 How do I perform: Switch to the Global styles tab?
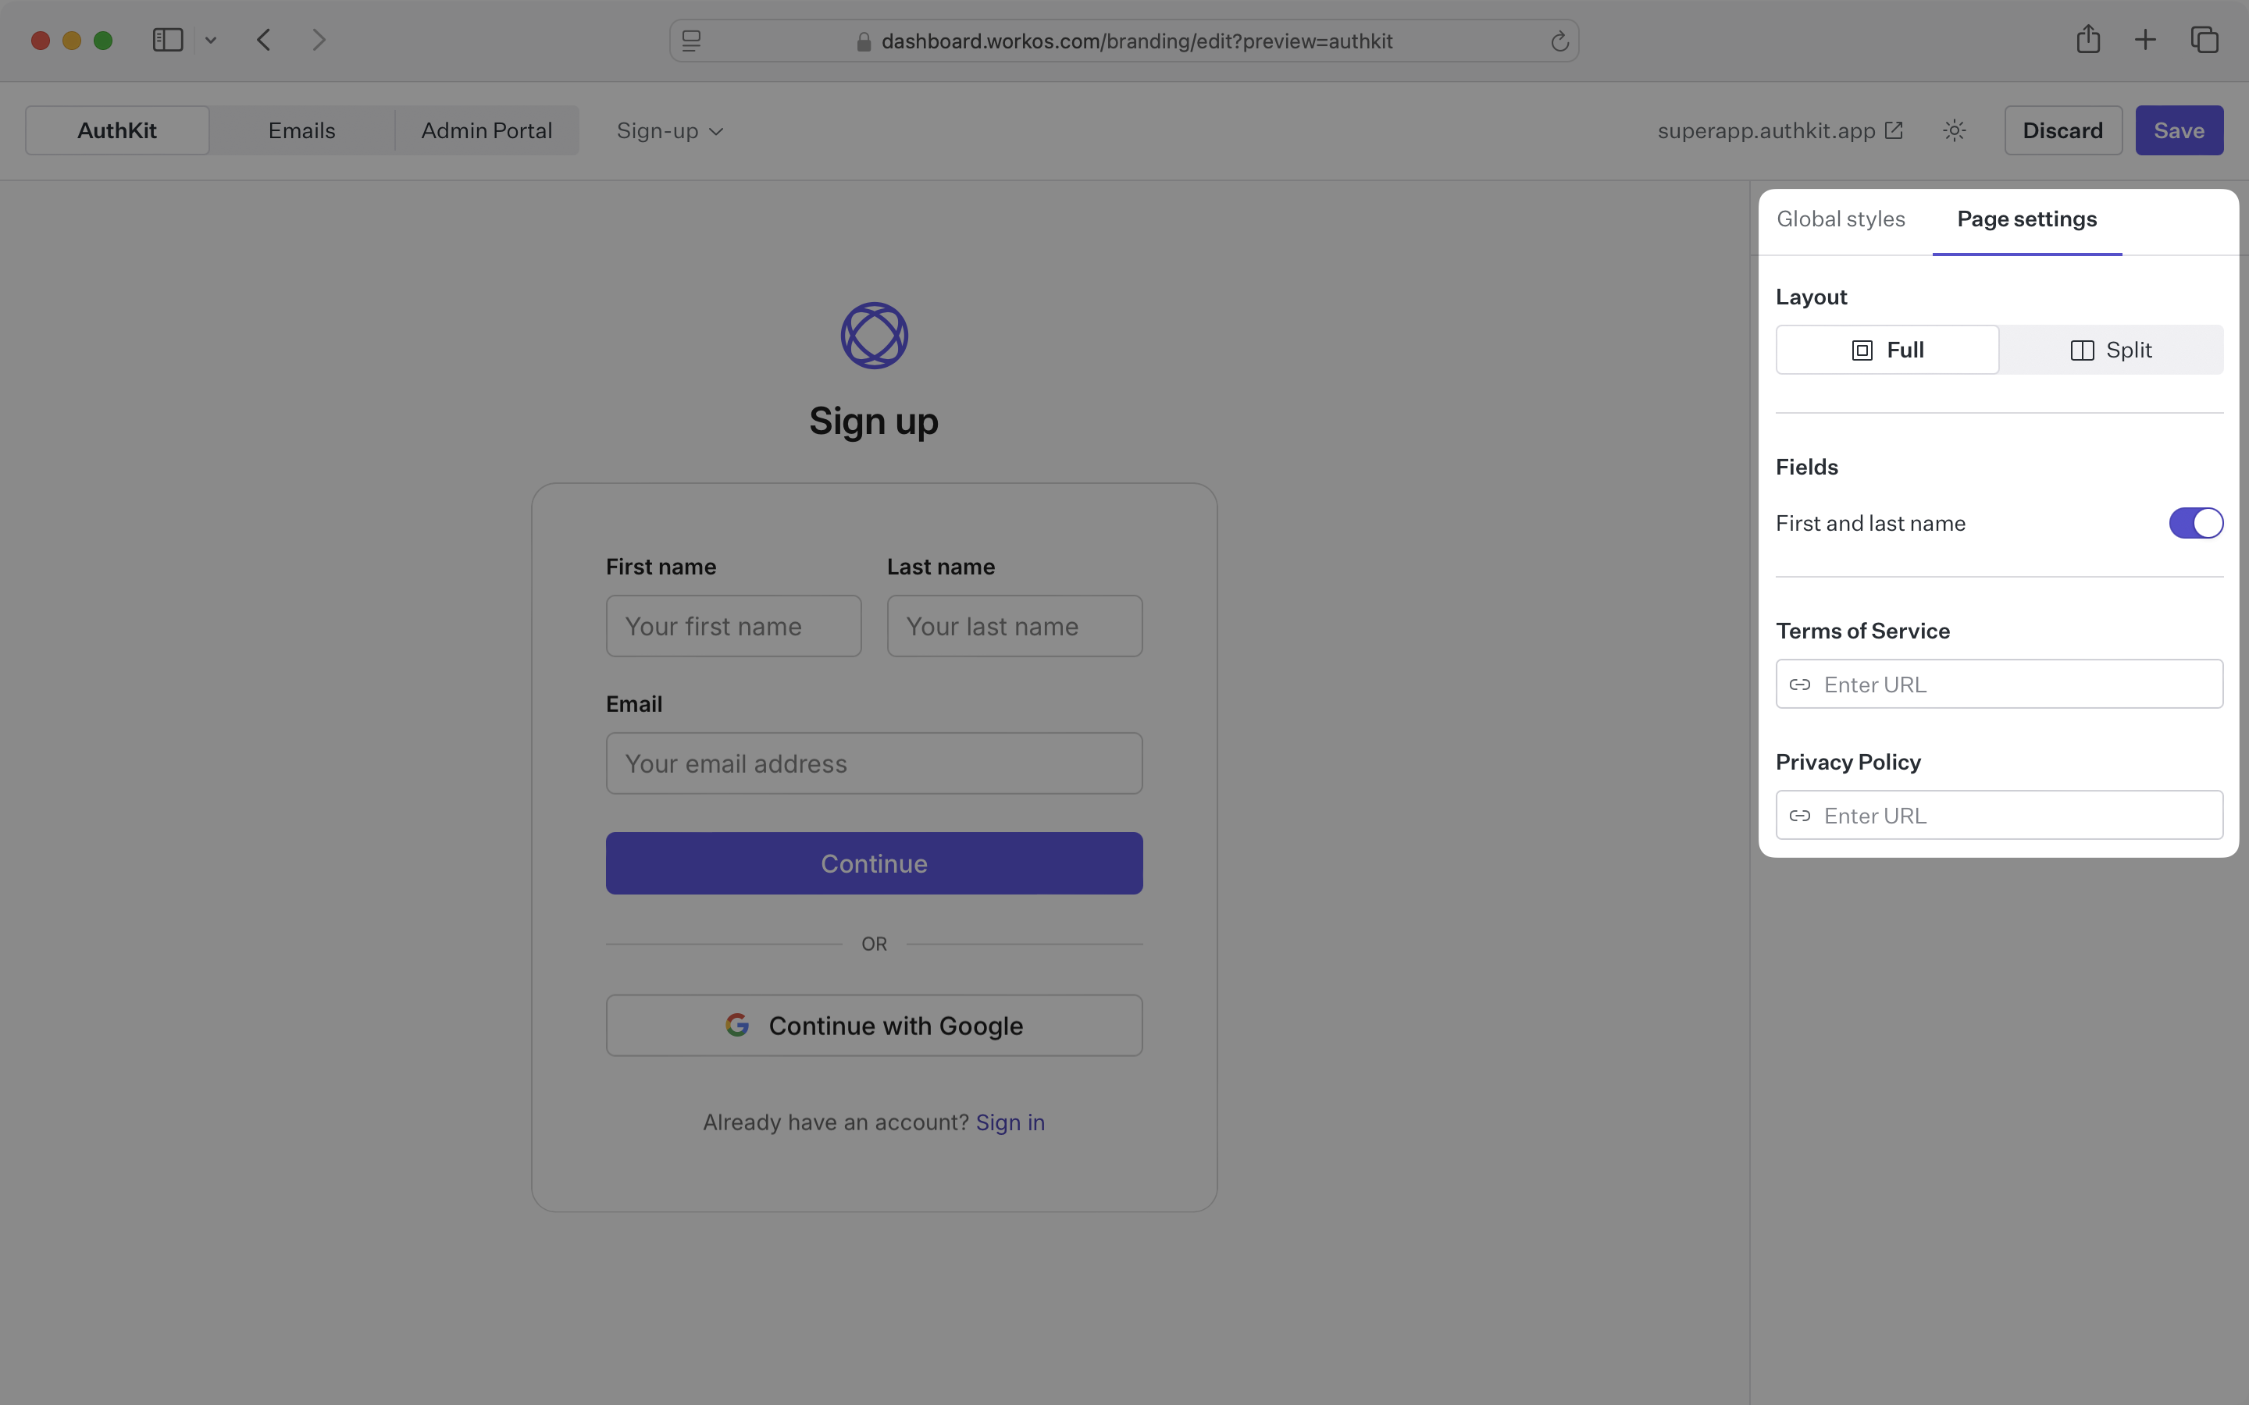click(x=1841, y=219)
